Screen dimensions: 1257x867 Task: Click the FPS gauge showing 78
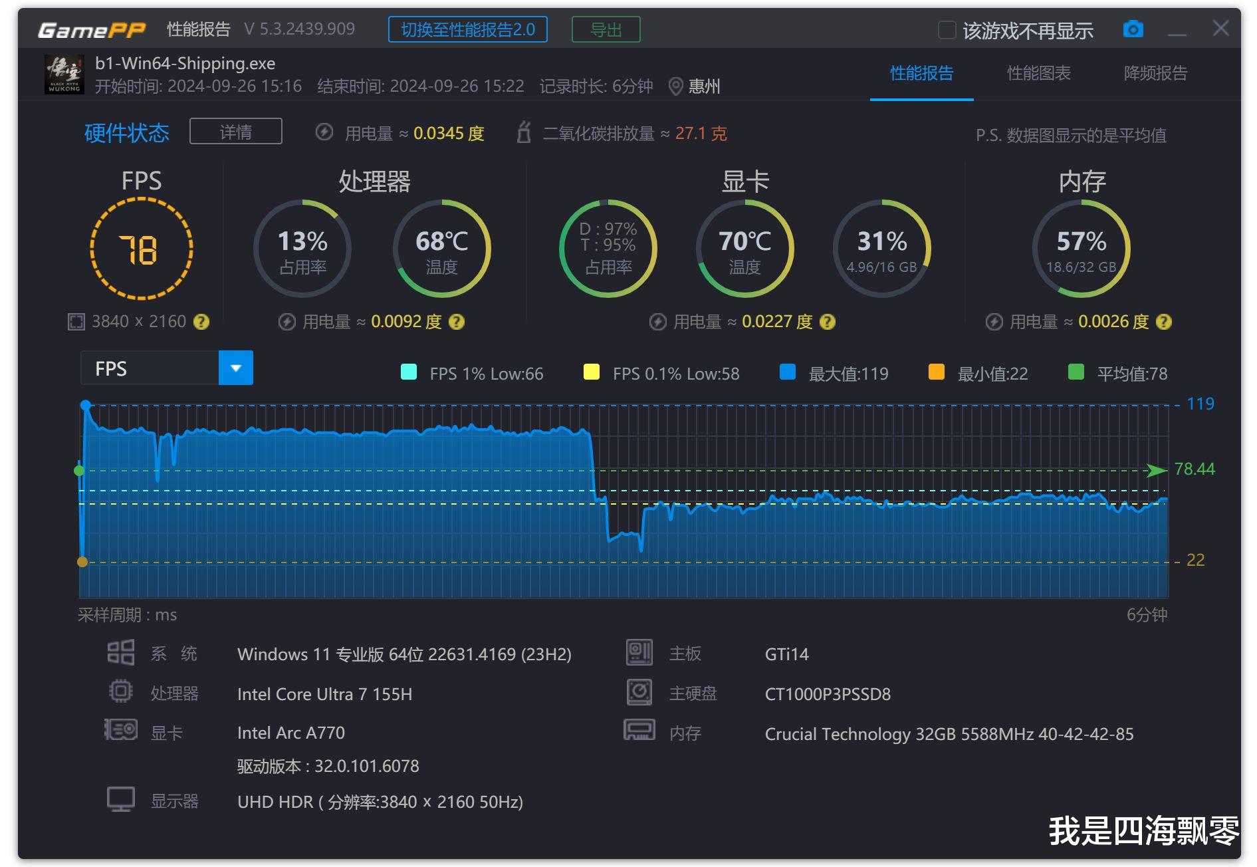tap(142, 249)
